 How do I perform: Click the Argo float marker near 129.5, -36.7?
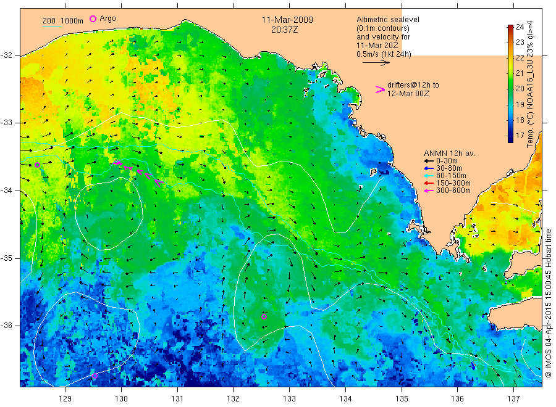(x=95, y=376)
